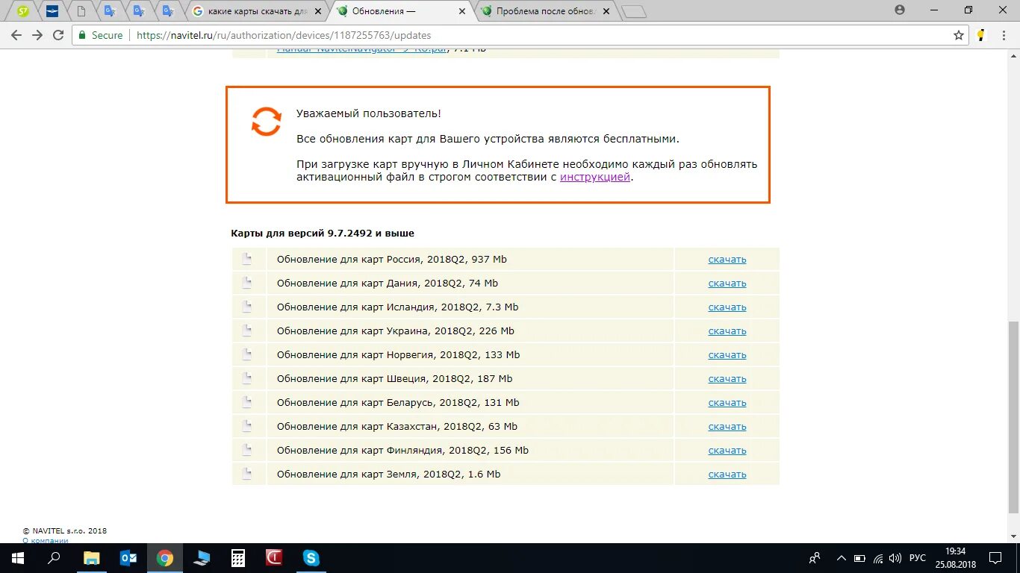Open the Windows notification center
The height and width of the screenshot is (573, 1020).
click(995, 558)
